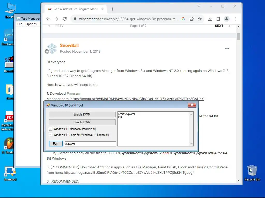Go to NEXT page of topic
The height and width of the screenshot is (198, 265).
click(x=219, y=26)
